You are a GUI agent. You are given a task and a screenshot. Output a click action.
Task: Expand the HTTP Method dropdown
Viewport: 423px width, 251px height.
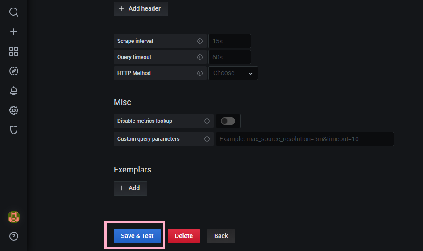(x=233, y=73)
